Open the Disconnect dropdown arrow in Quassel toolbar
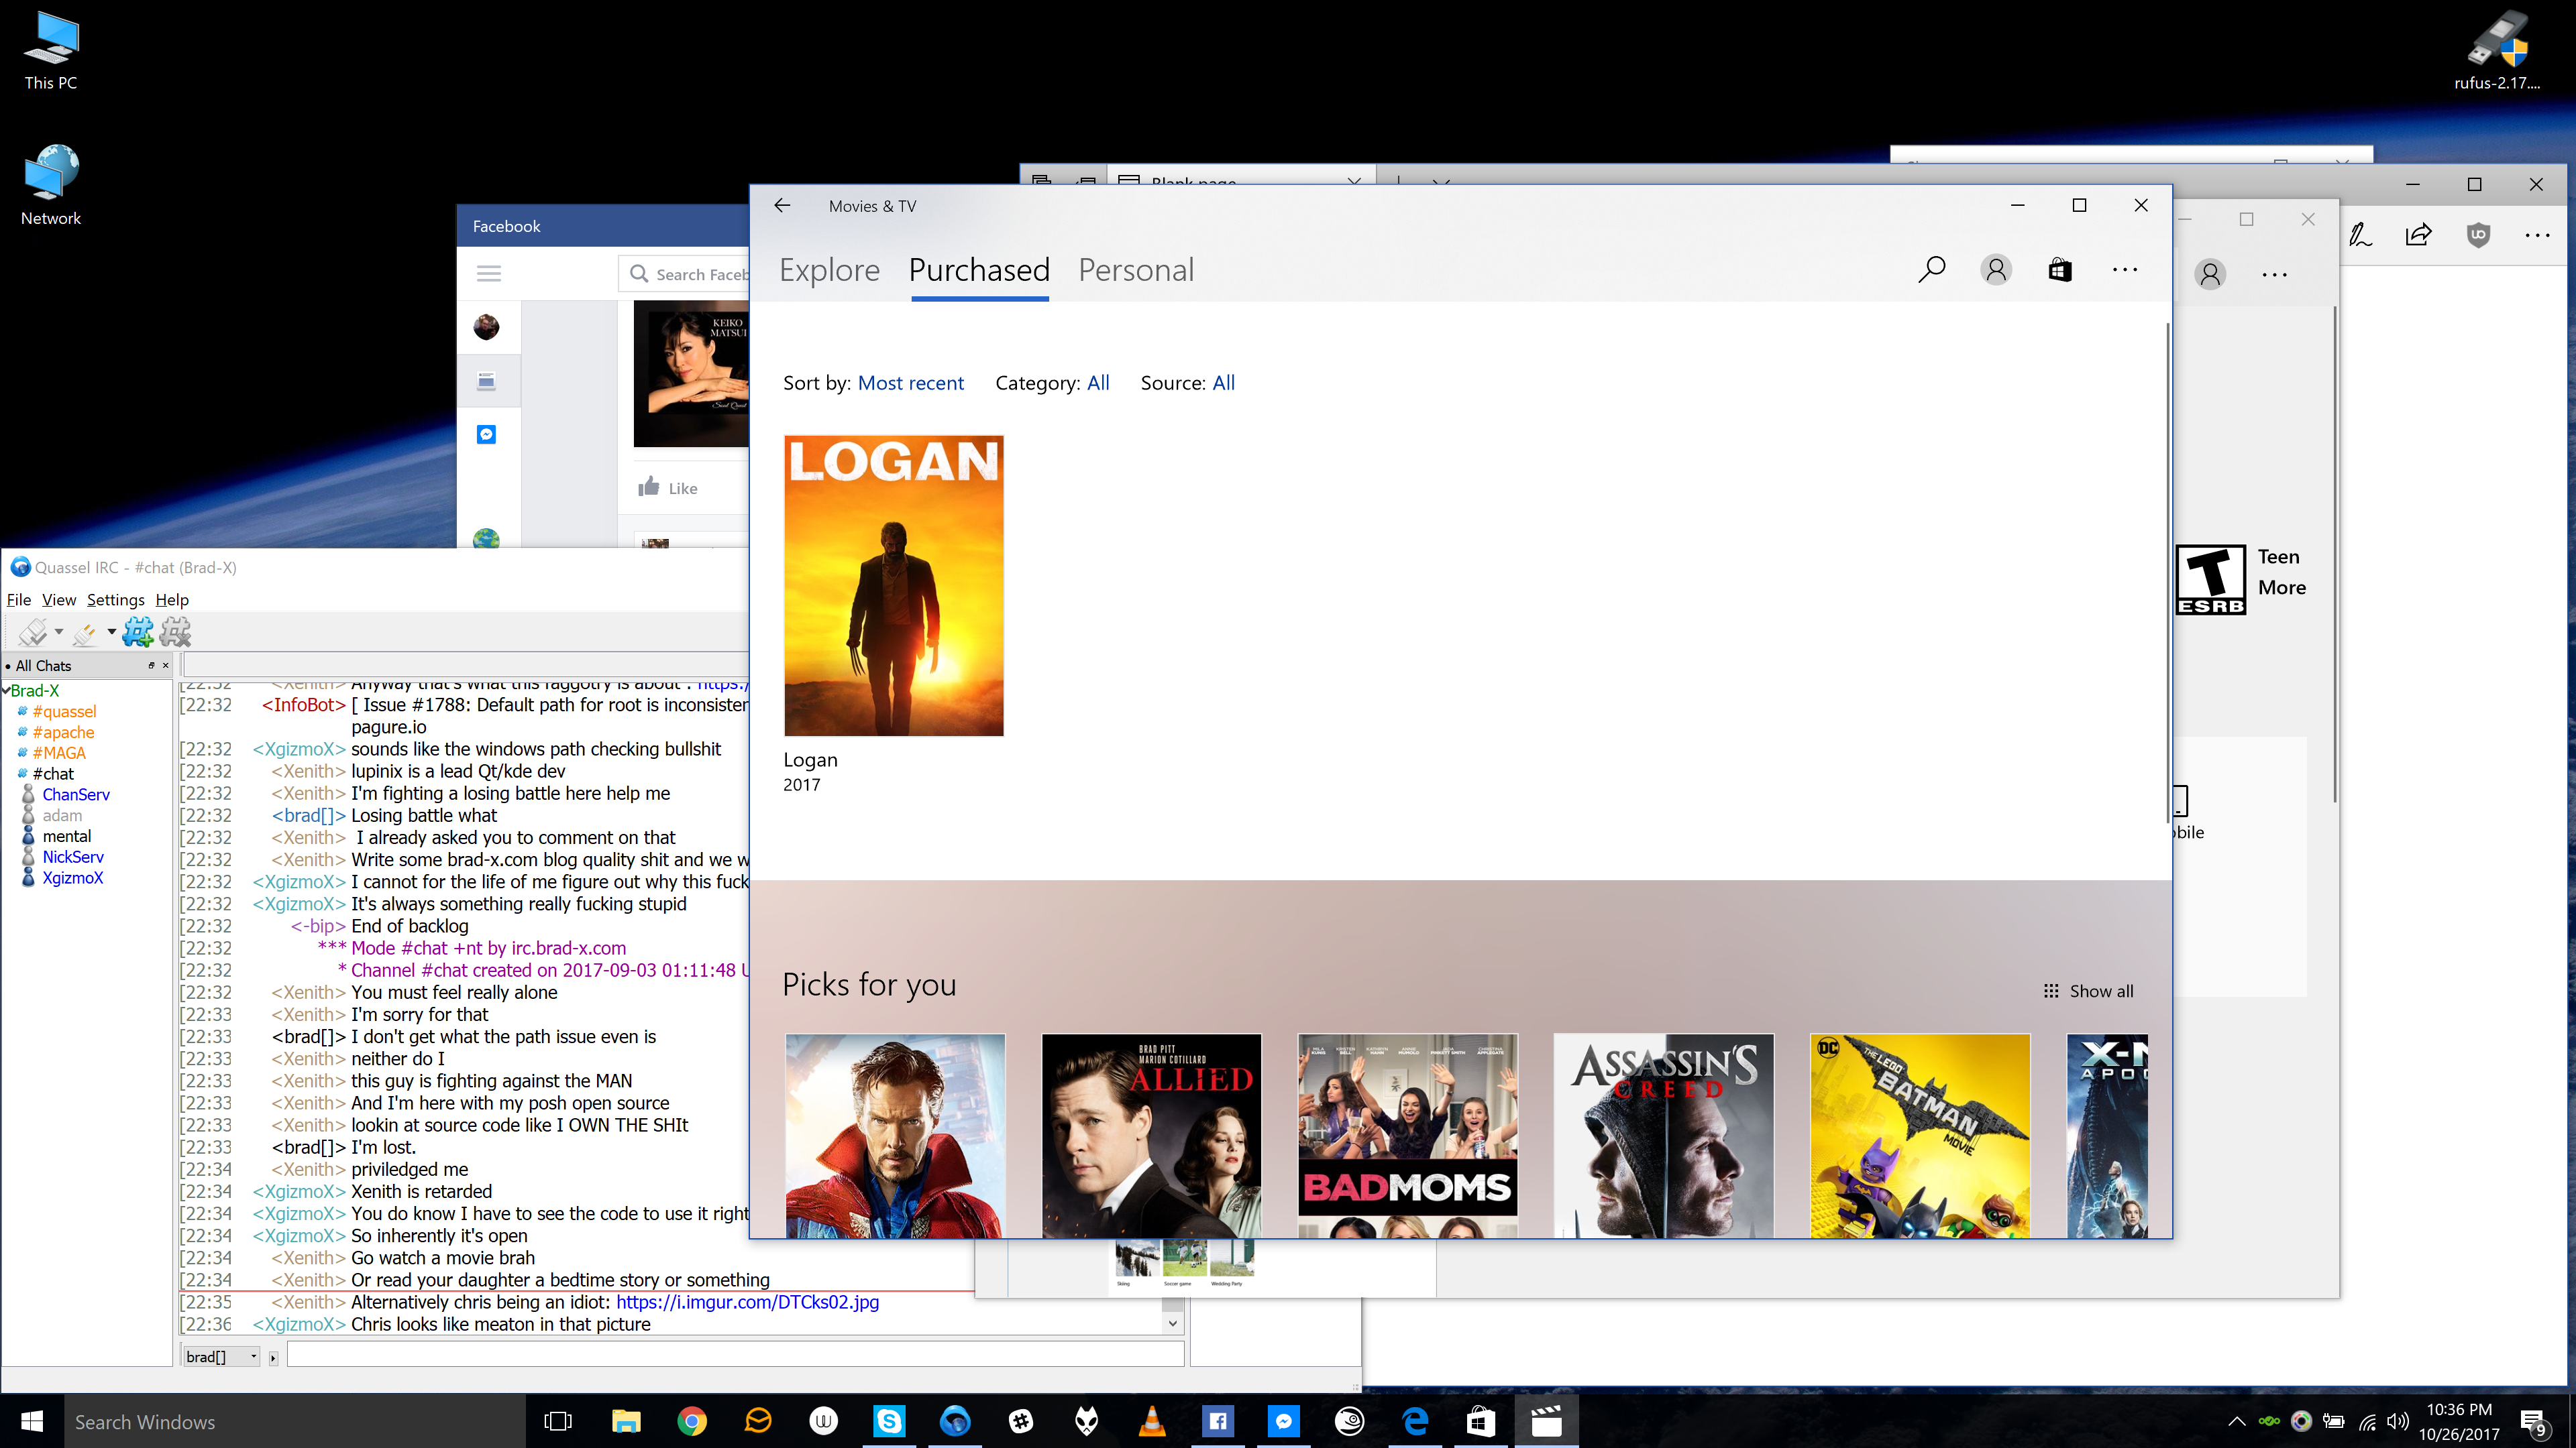 click(x=111, y=631)
